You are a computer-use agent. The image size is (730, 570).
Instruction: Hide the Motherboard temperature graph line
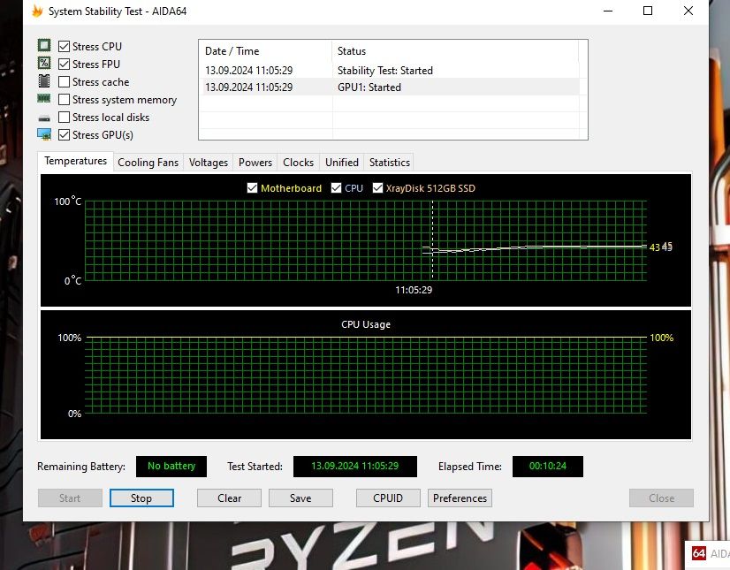click(253, 188)
